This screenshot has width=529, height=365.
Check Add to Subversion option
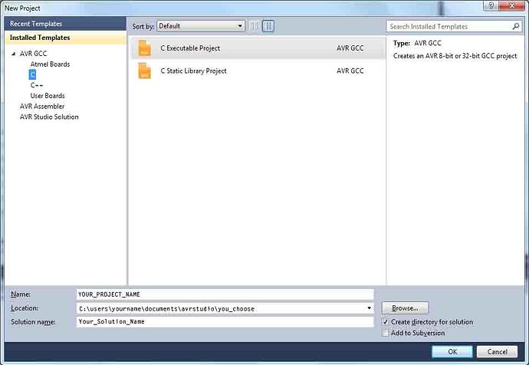click(x=385, y=333)
